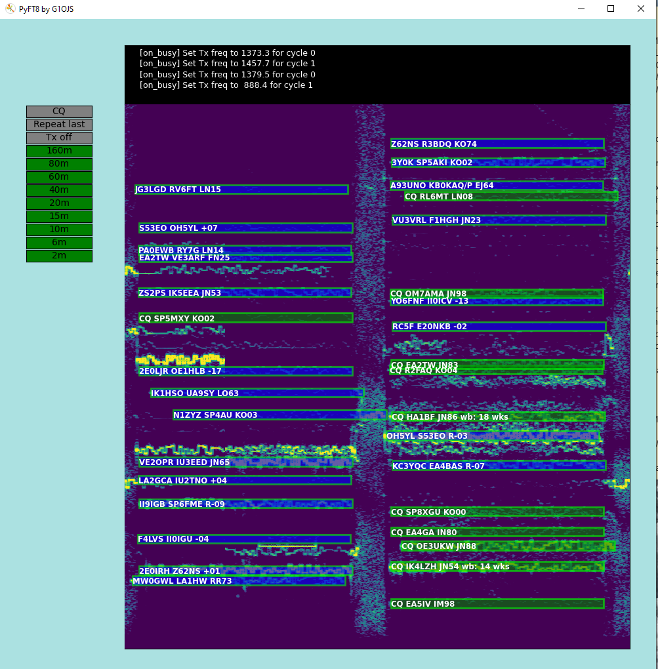The height and width of the screenshot is (669, 658).
Task: Click log line Tx freq 888.4
Action: [x=226, y=85]
